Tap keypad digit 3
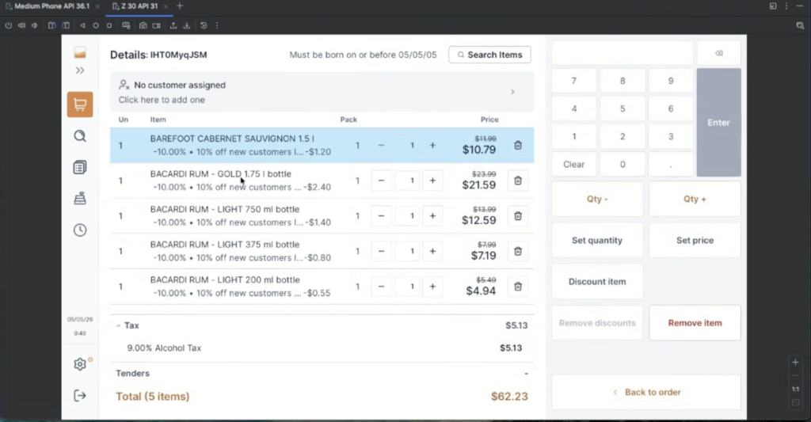This screenshot has width=811, height=422. tap(671, 136)
